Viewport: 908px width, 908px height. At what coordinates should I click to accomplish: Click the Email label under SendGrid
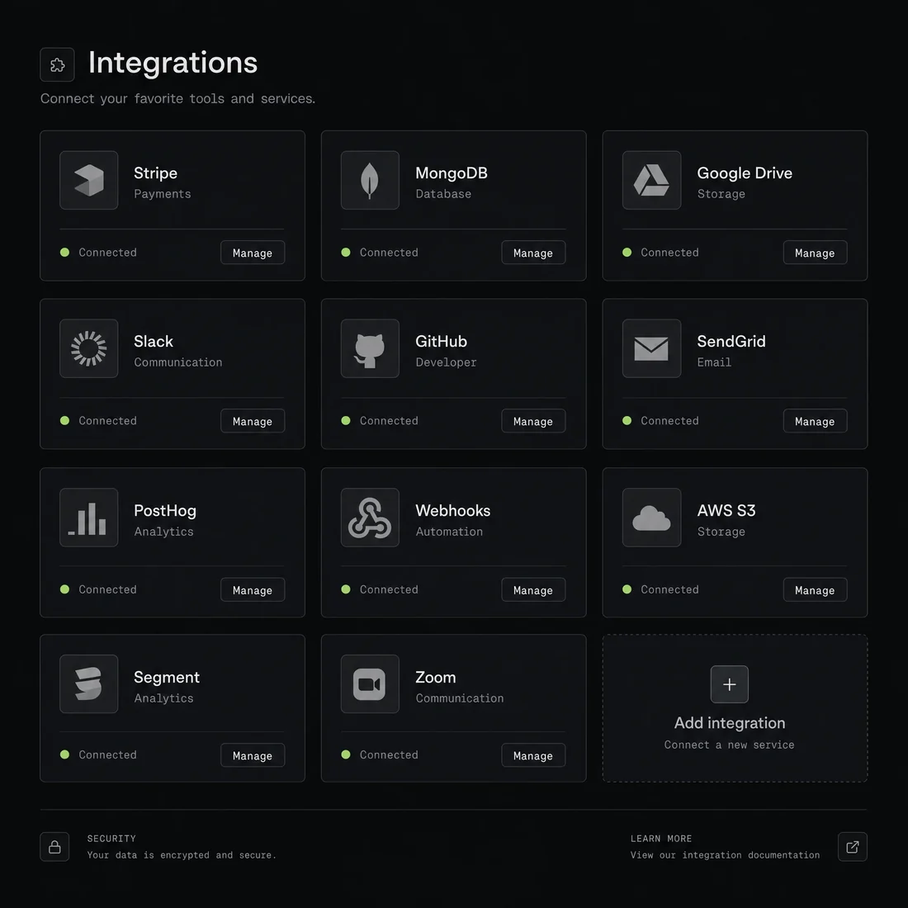point(714,362)
